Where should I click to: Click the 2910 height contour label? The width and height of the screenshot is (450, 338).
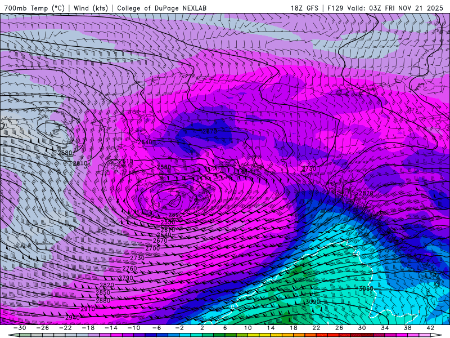point(88,309)
